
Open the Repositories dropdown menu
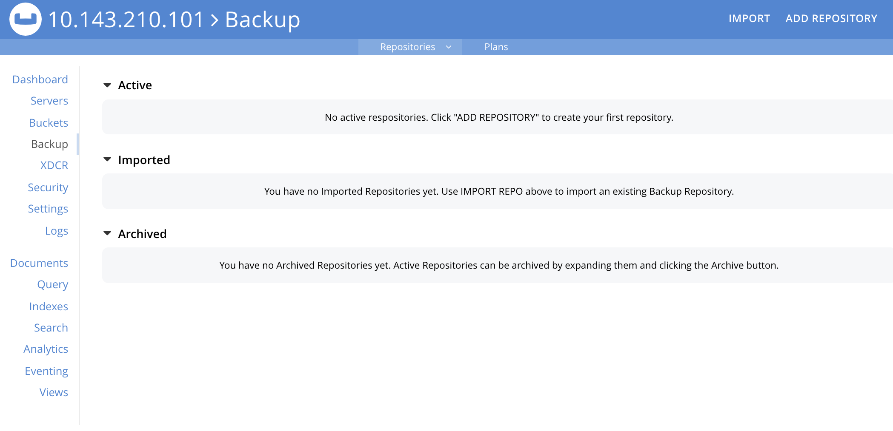click(448, 47)
